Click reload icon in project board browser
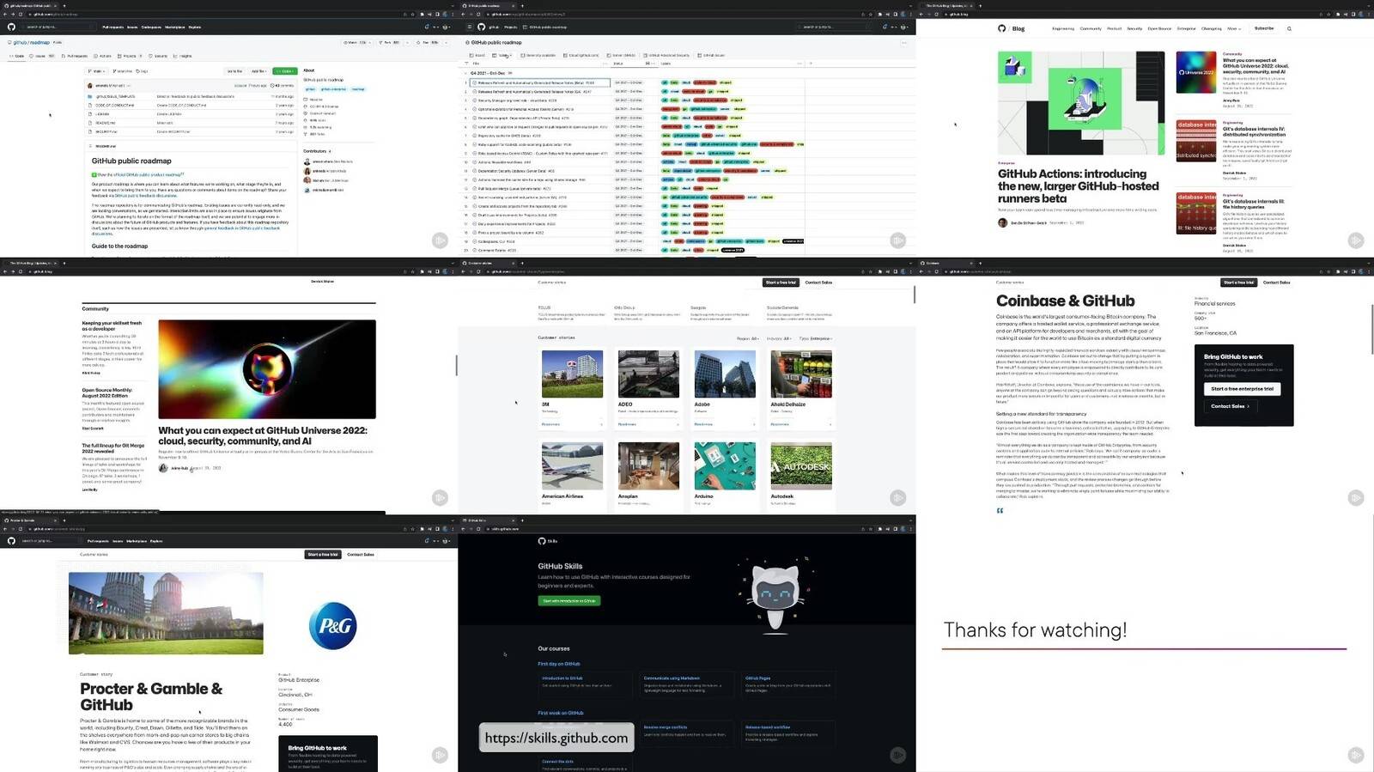The height and width of the screenshot is (772, 1374). click(478, 15)
